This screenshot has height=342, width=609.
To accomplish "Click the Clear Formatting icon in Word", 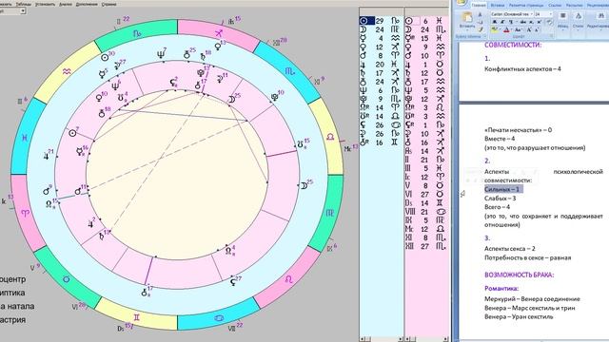I will tap(549, 22).
